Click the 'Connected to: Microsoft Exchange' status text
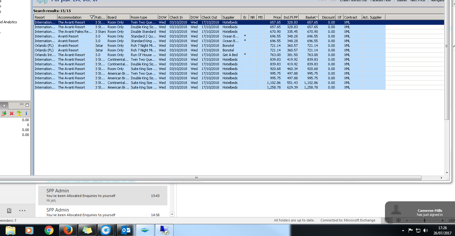Image resolution: width=455 pixels, height=236 pixels. click(x=348, y=220)
